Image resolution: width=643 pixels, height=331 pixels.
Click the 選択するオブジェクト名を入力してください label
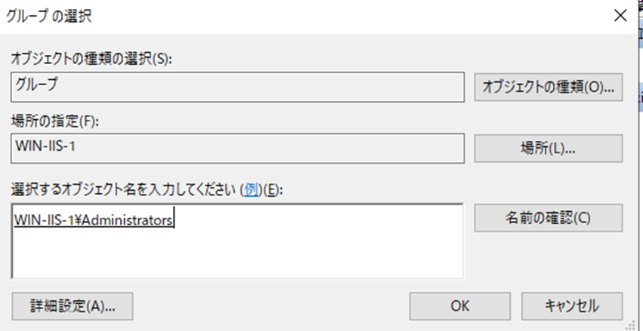[125, 190]
